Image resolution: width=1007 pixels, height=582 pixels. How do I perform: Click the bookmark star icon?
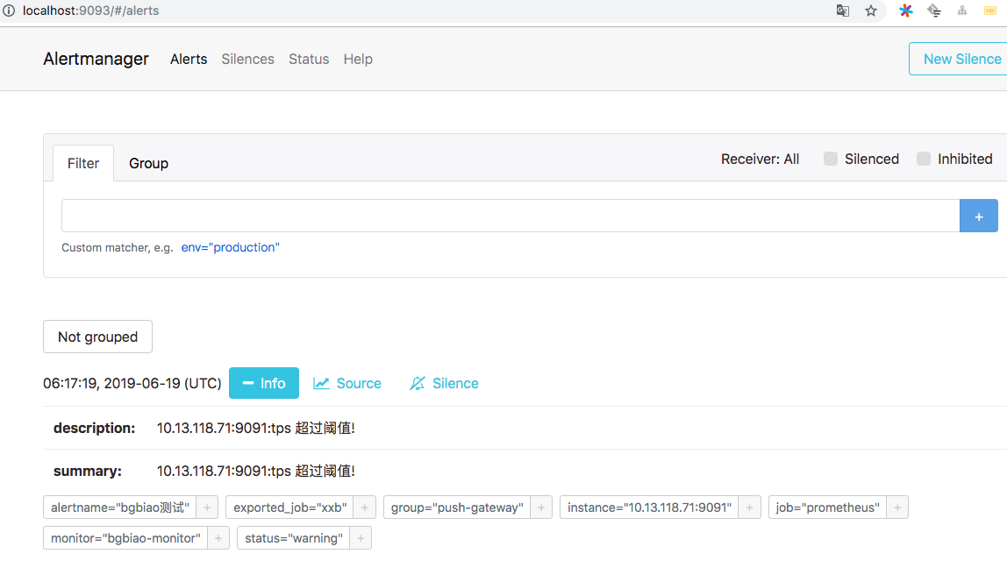click(871, 11)
